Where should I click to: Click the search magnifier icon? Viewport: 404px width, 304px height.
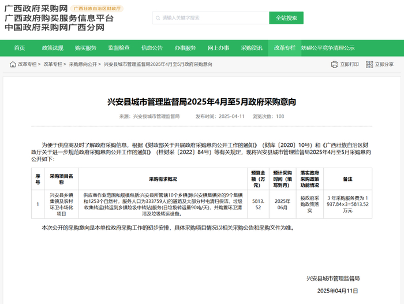click(158, 18)
